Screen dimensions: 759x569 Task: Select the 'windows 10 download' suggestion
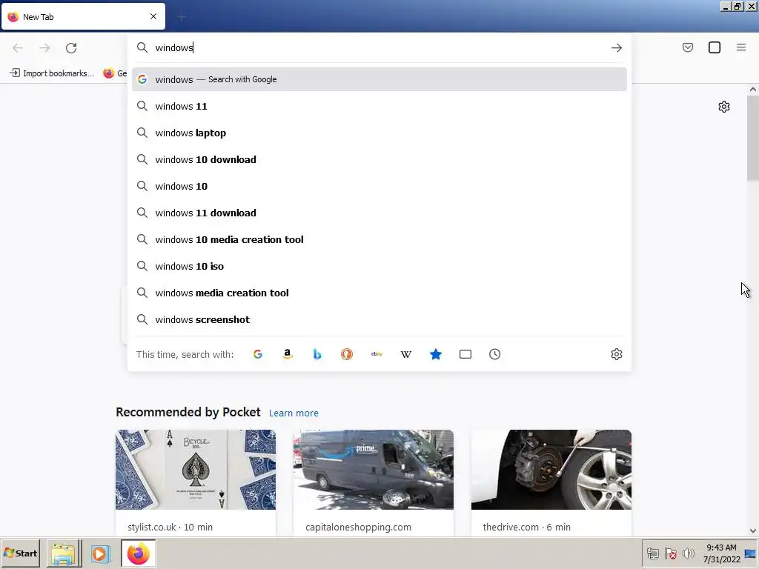tap(379, 159)
